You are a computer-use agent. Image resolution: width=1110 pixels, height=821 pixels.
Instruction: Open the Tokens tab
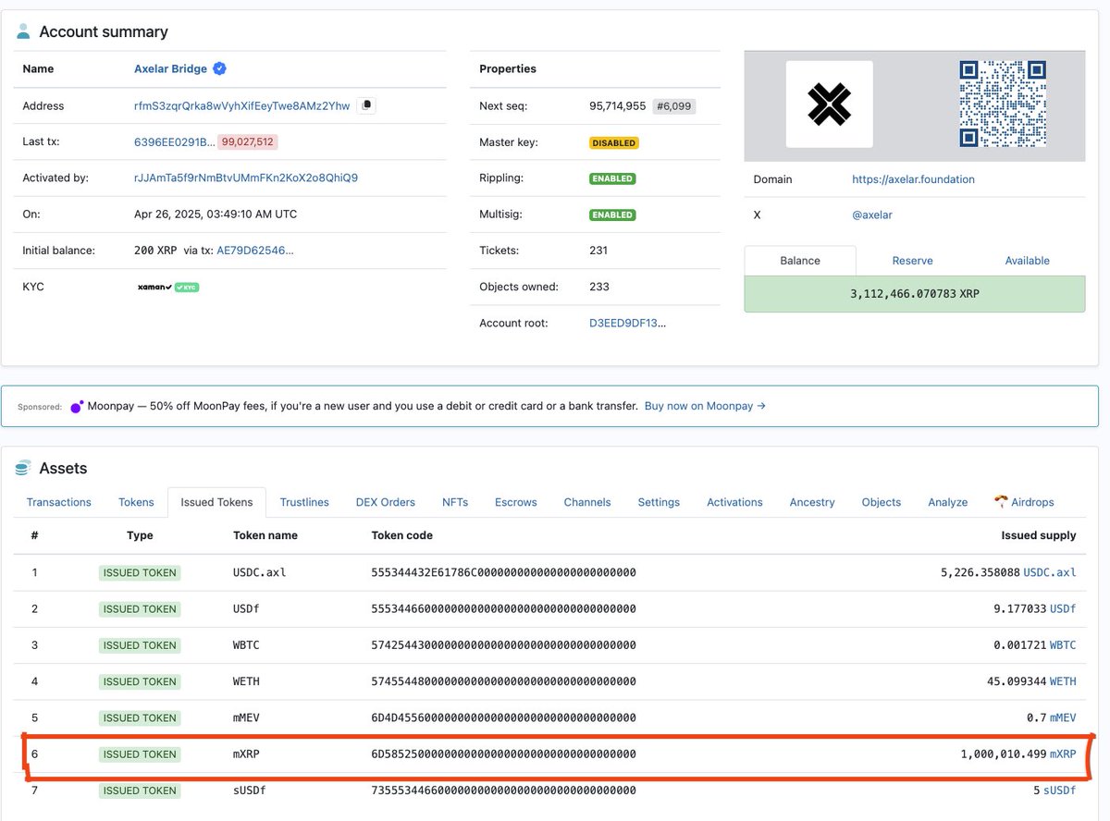(136, 502)
